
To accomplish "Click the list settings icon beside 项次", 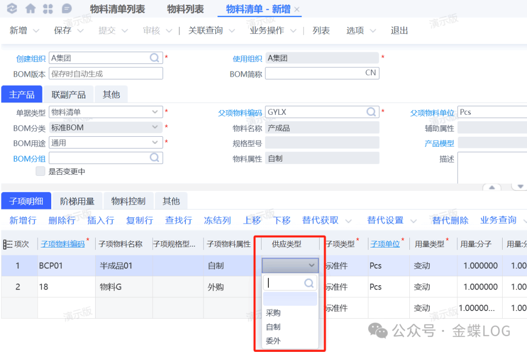I will [x=7, y=244].
